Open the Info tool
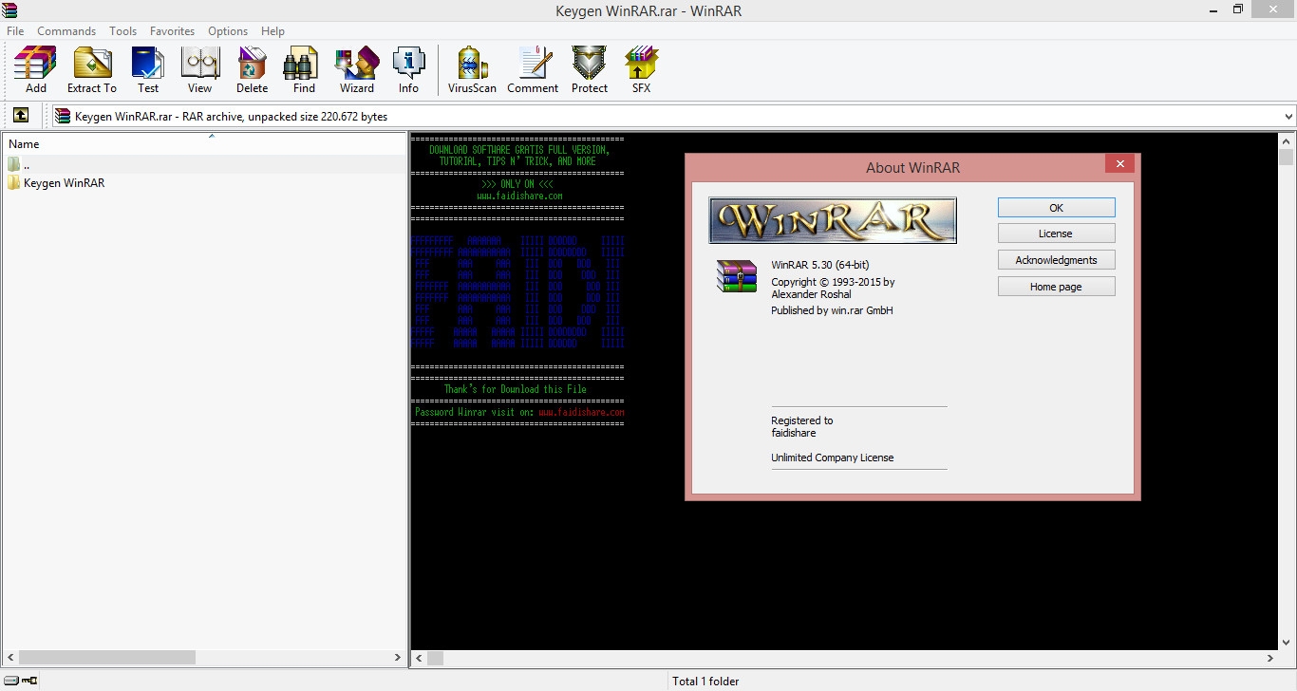The height and width of the screenshot is (691, 1297). point(408,66)
